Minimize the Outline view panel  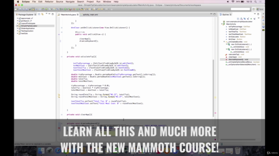point(255,14)
